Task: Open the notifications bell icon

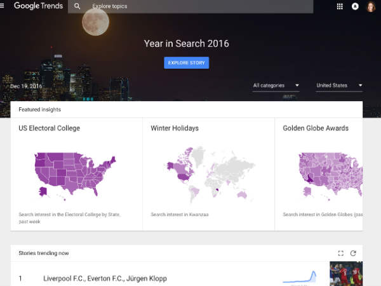Action: point(355,6)
